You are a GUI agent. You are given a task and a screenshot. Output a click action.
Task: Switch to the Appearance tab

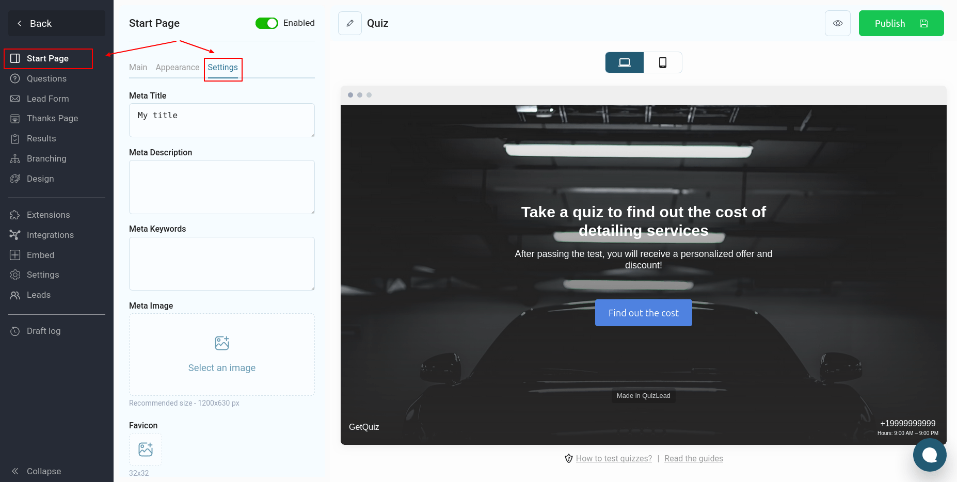pos(178,67)
